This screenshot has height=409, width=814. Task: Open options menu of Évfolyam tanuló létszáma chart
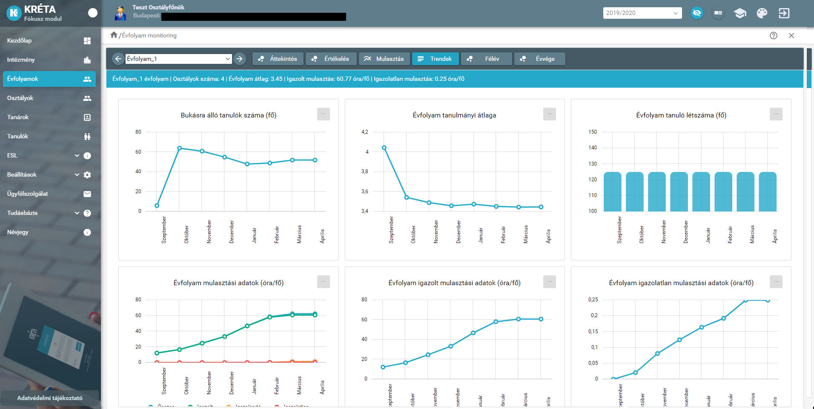tap(776, 114)
